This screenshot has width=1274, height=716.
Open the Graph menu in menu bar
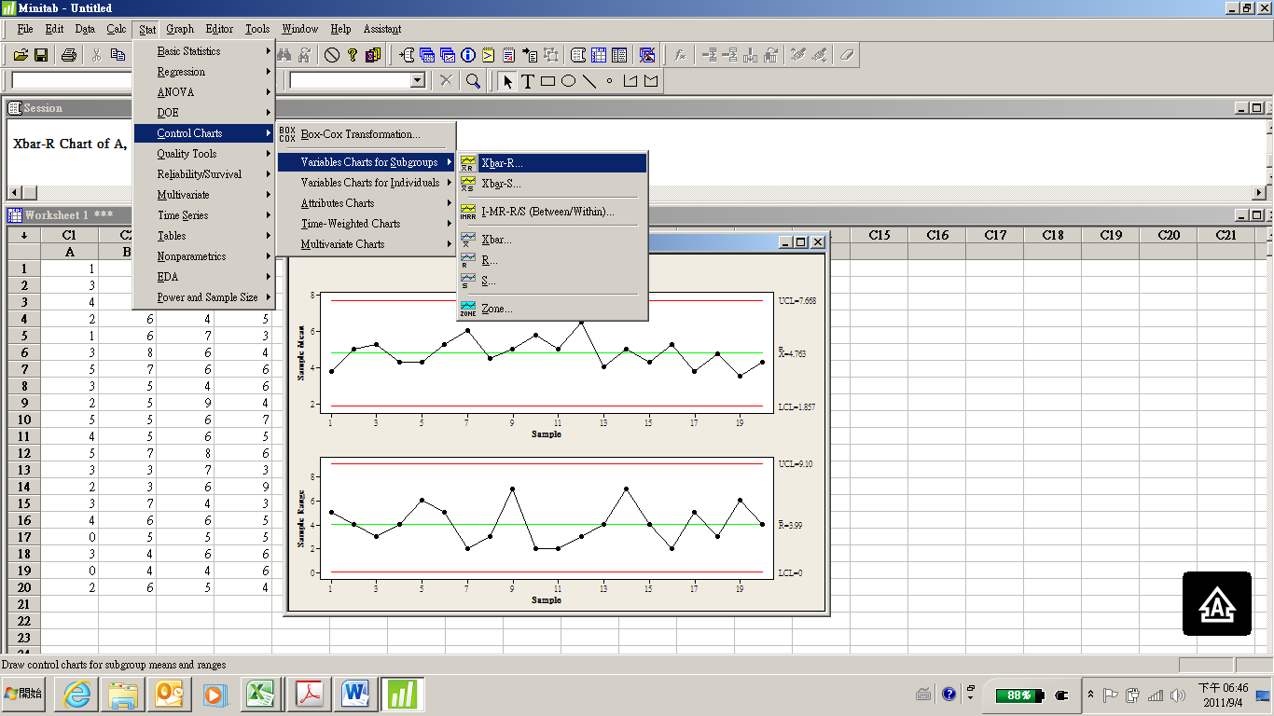point(180,29)
